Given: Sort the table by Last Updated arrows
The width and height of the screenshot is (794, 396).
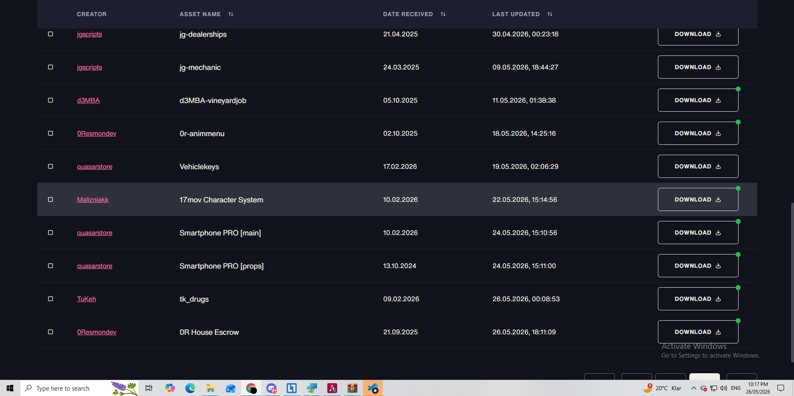Looking at the screenshot, I should pos(550,14).
